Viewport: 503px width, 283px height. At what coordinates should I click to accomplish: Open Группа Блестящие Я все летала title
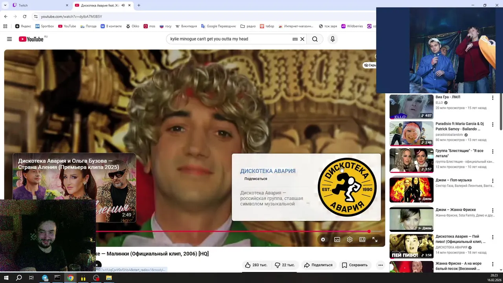pos(459,153)
